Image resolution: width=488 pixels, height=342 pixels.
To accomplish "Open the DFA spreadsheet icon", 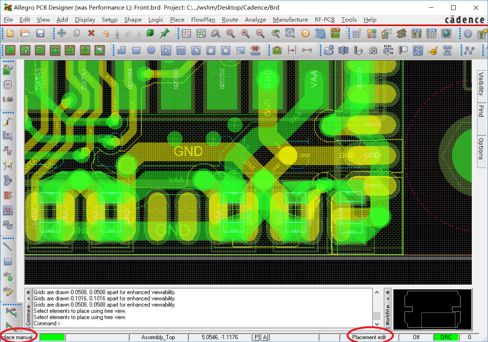I will tap(432, 34).
